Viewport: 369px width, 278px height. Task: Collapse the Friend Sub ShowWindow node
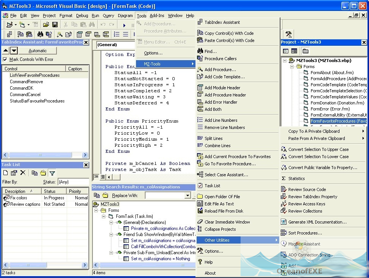tap(111, 234)
